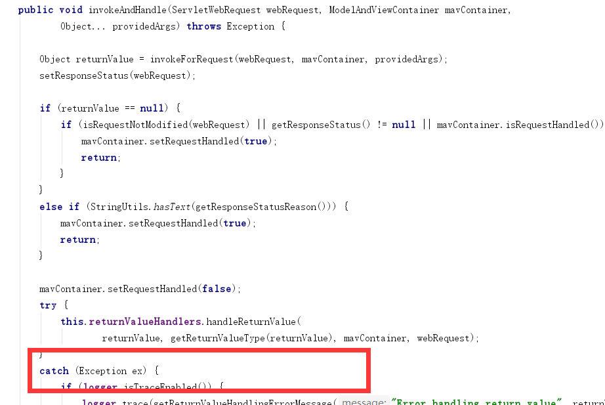Viewport: 605px width, 405px height.
Task: Select the getResponseStatus call in the condition
Action: (x=322, y=124)
